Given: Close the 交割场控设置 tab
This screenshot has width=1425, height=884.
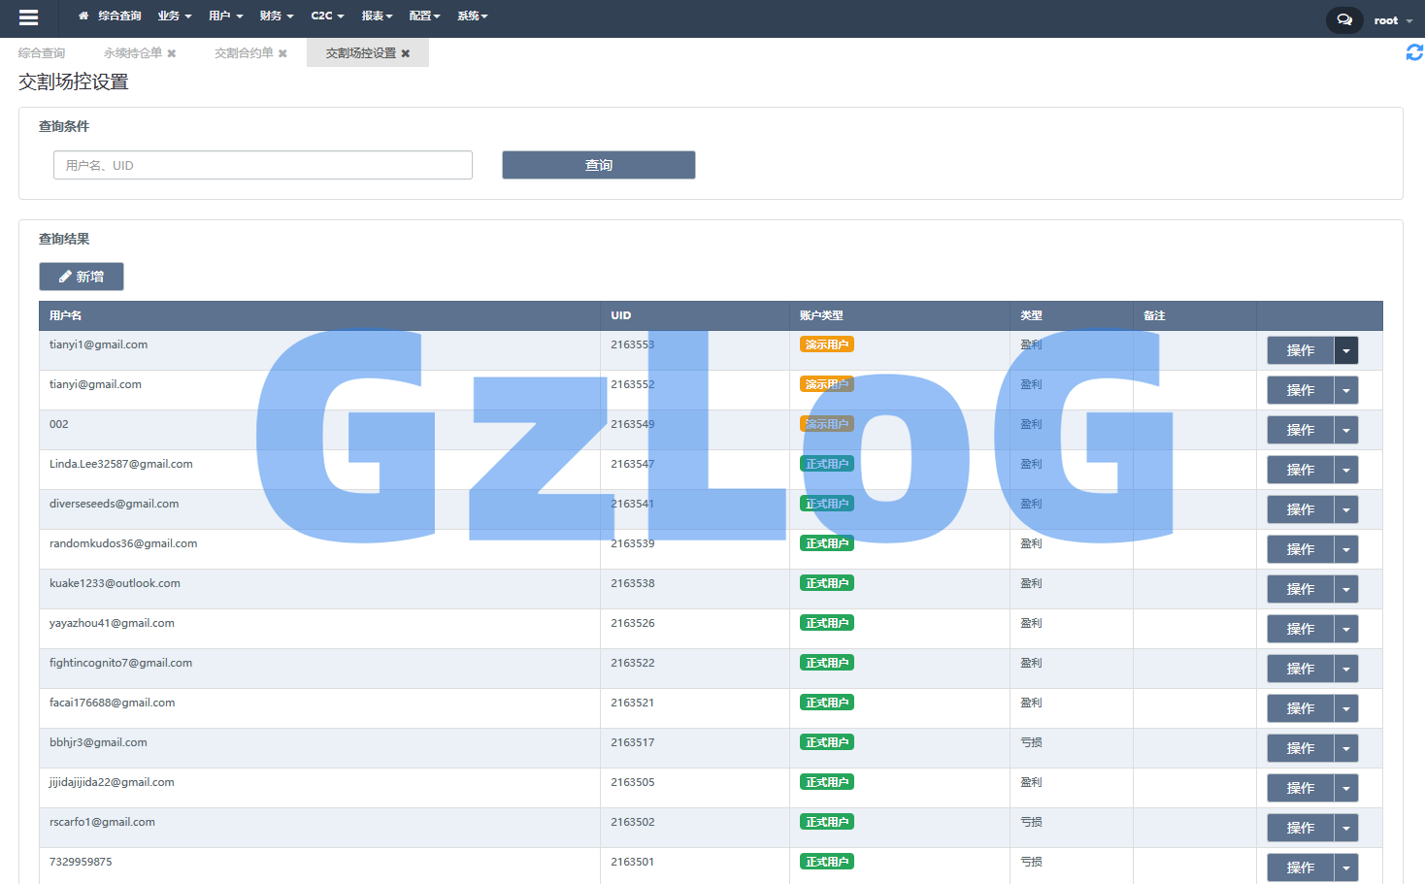Looking at the screenshot, I should [x=406, y=53].
